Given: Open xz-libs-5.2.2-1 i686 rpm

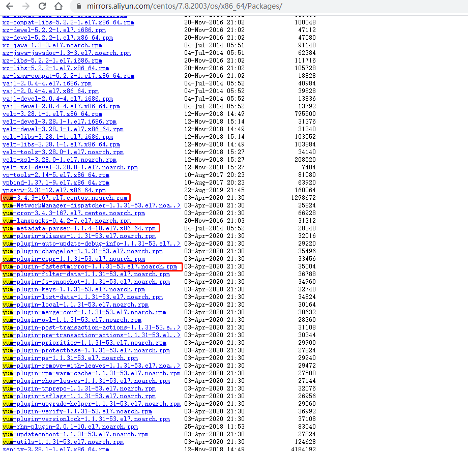Looking at the screenshot, I should click(52, 61).
